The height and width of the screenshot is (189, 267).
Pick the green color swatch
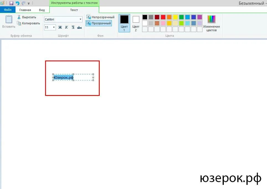[181, 17]
